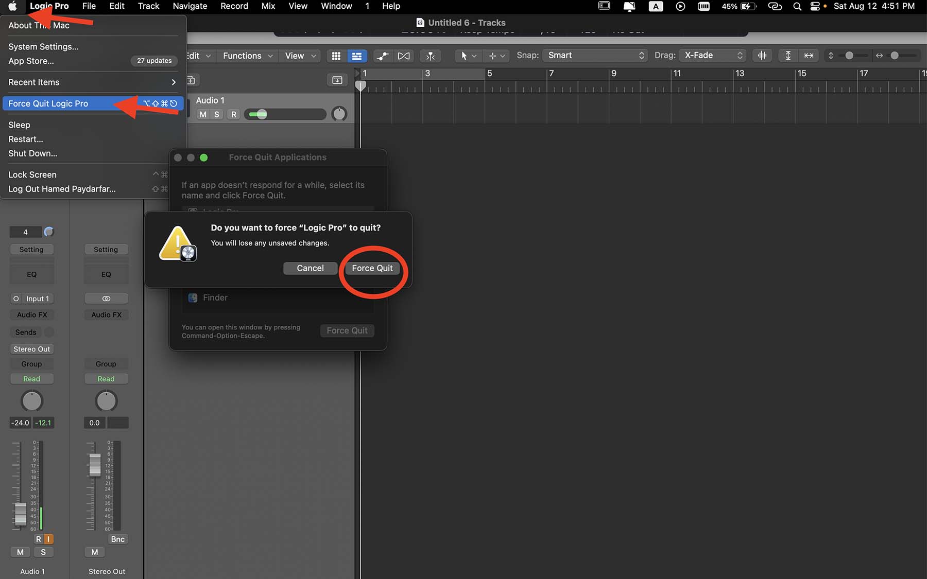This screenshot has height=579, width=927.
Task: Solo Audio 1 track header S button
Action: point(217,114)
